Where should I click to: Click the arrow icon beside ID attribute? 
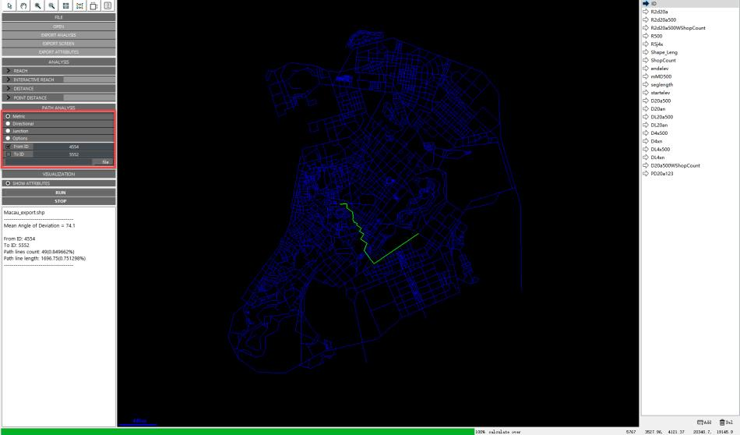646,3
